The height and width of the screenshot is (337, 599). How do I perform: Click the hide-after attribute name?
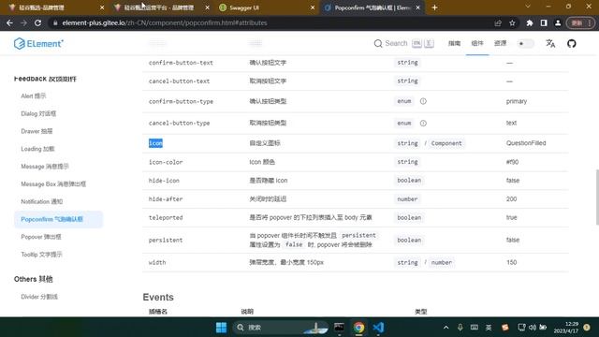point(166,199)
